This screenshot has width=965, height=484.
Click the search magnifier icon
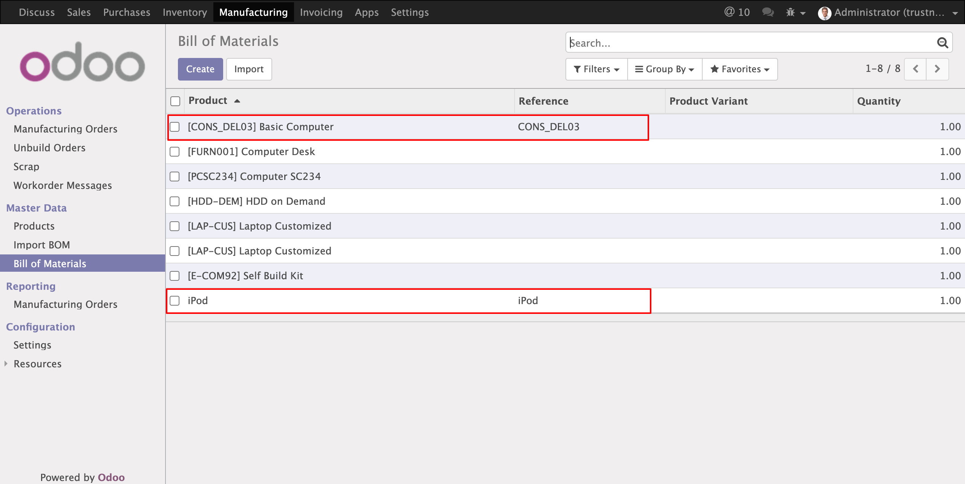point(942,43)
